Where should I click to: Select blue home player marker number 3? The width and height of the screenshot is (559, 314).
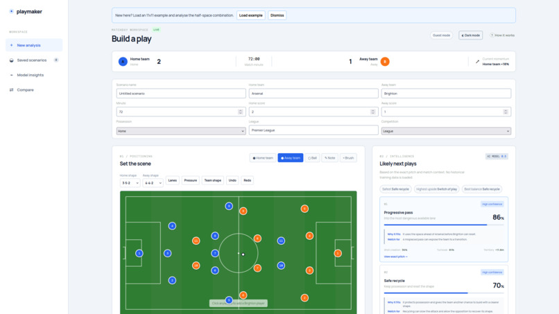click(x=168, y=254)
